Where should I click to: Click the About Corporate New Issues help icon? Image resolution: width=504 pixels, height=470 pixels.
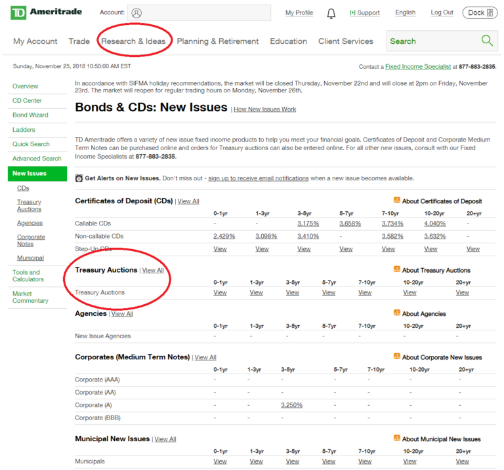coord(397,357)
